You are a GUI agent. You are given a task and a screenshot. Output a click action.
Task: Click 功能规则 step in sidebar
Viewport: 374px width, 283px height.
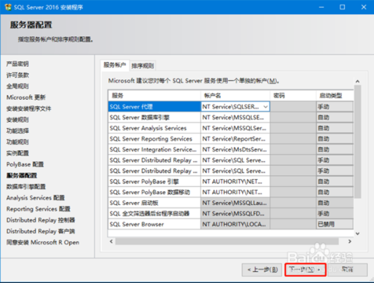[x=17, y=142]
